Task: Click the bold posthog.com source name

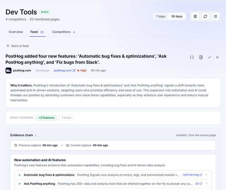Action: (22, 71)
